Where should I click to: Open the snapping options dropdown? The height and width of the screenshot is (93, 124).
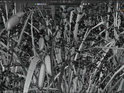click(x=66, y=2)
